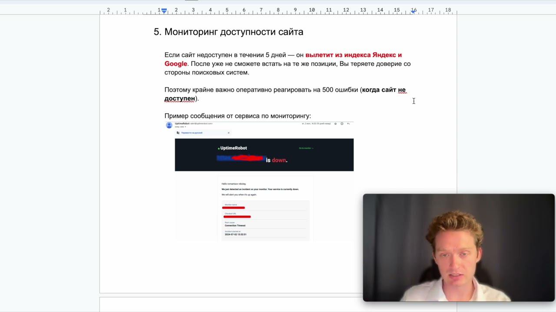Click the incident start timestamp 2024-07-02
This screenshot has height=312, width=556.
[x=235, y=234]
